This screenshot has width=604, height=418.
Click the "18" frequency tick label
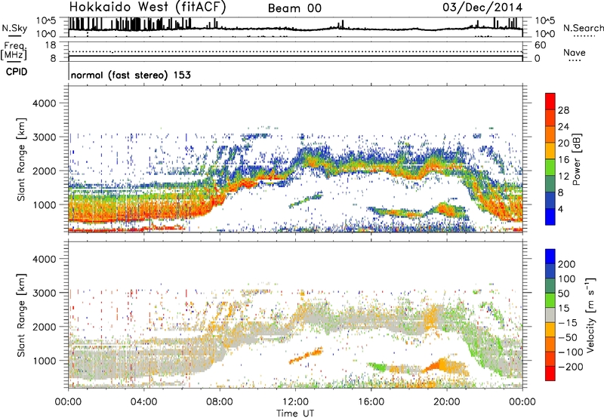51,45
